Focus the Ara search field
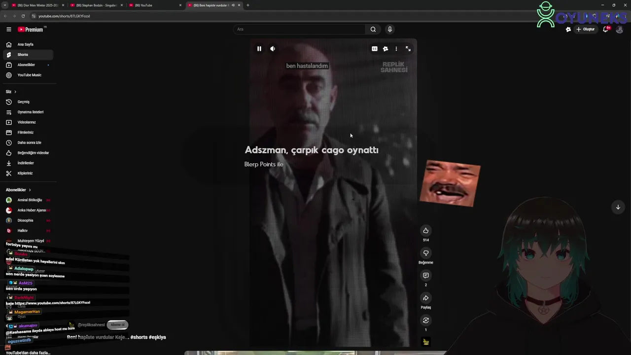This screenshot has height=355, width=631. [x=300, y=29]
